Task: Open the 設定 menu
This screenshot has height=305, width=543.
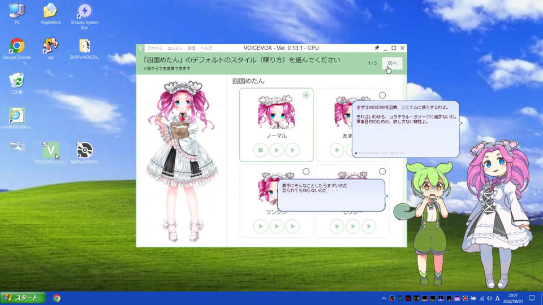Action: coord(192,48)
